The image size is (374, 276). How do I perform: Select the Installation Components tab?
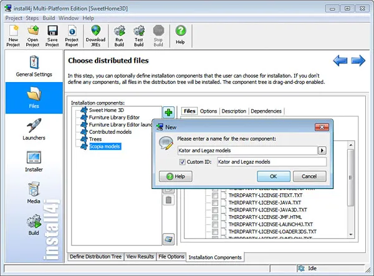coord(215,257)
